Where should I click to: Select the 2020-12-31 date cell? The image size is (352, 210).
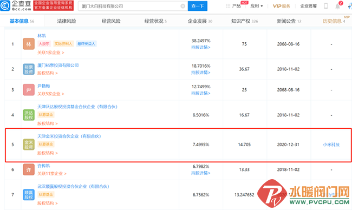tap(288, 145)
